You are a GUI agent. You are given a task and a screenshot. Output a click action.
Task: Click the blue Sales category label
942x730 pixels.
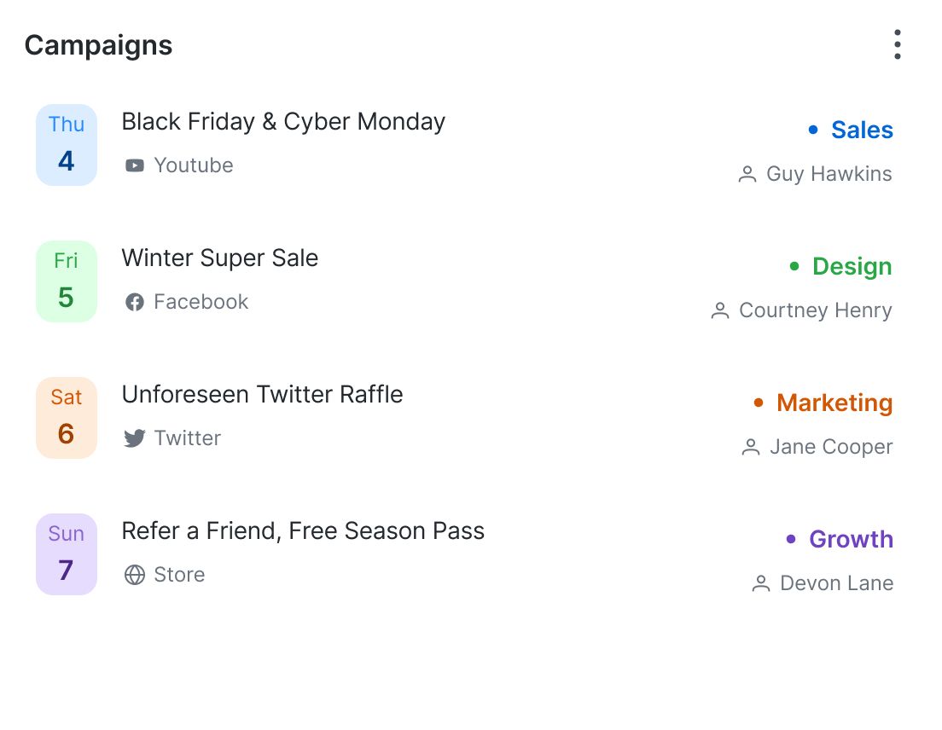pos(861,130)
